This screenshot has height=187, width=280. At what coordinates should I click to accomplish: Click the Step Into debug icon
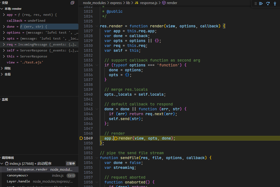(x=275, y=4)
